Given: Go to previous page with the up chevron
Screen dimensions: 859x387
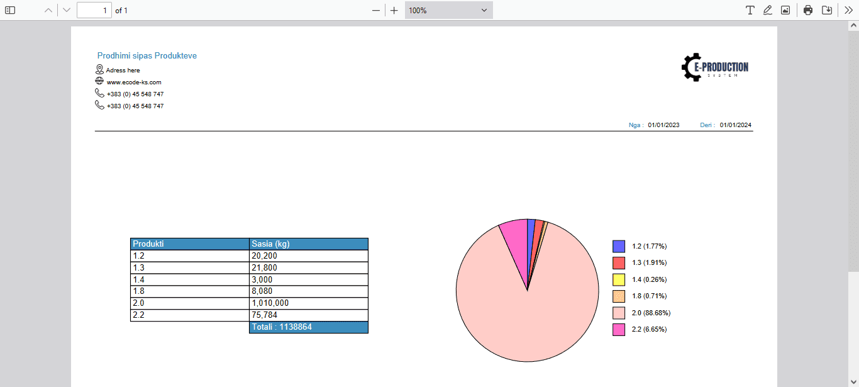Looking at the screenshot, I should 47,9.
